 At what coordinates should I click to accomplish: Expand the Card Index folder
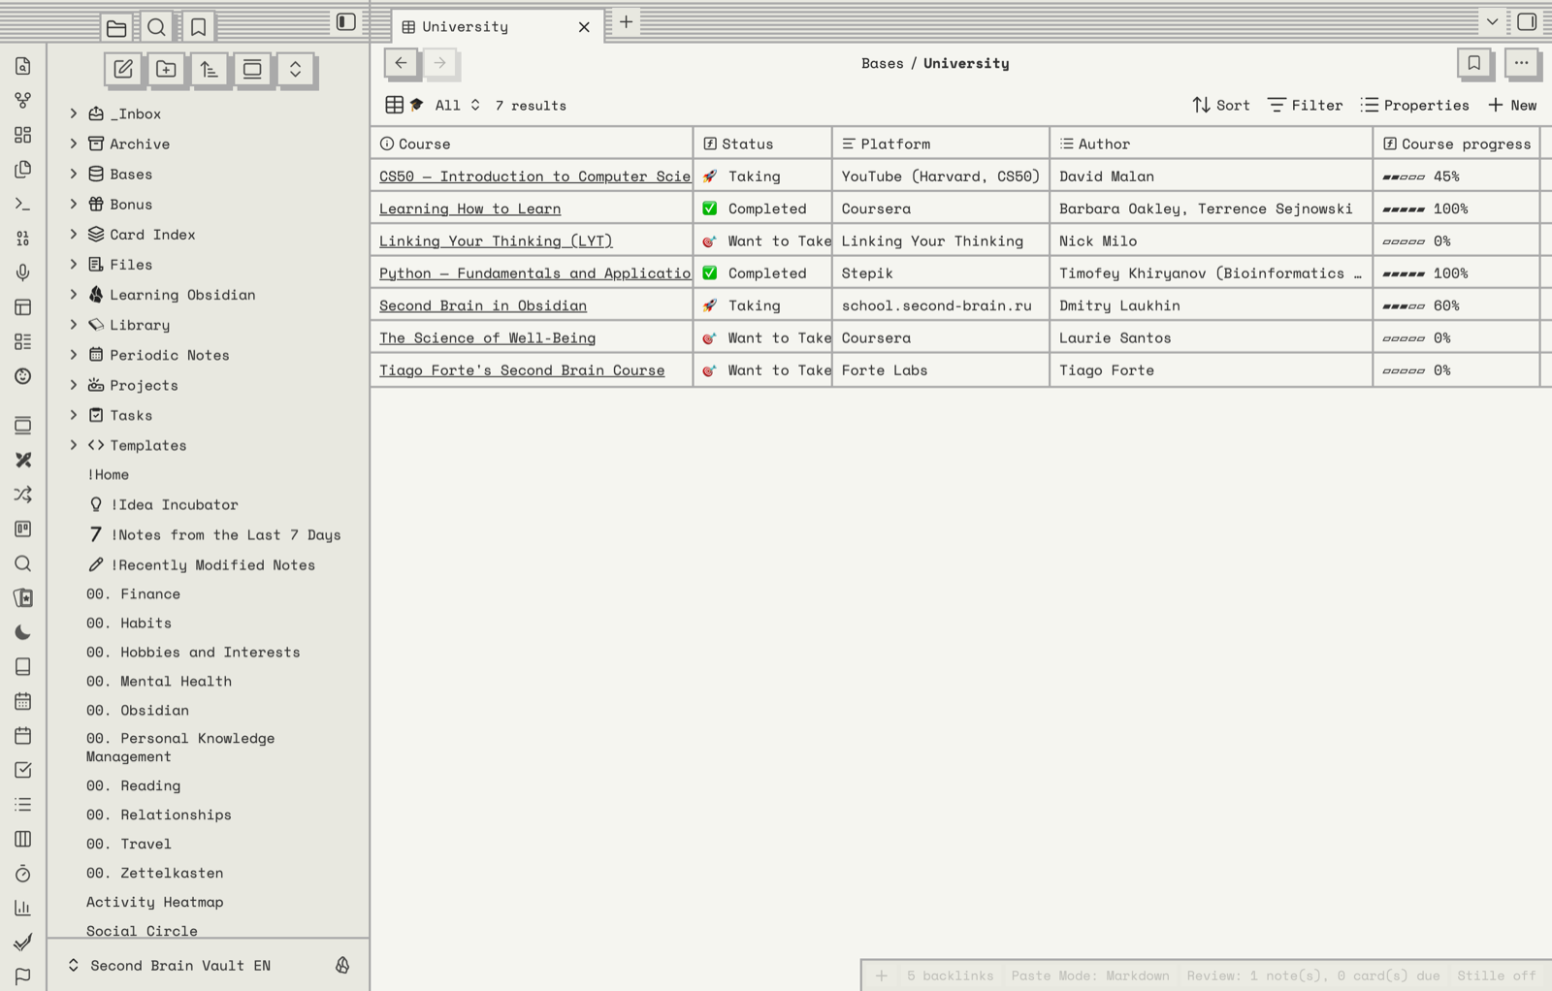tap(74, 234)
